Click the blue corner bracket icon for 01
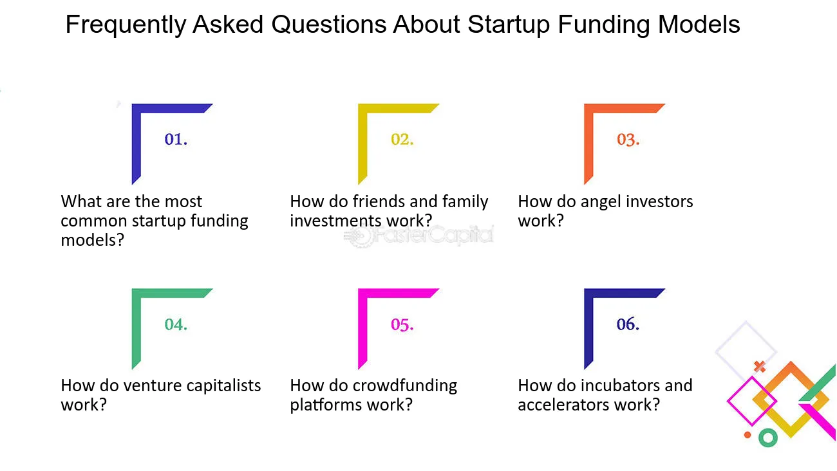This screenshot has width=837, height=471. (x=171, y=144)
